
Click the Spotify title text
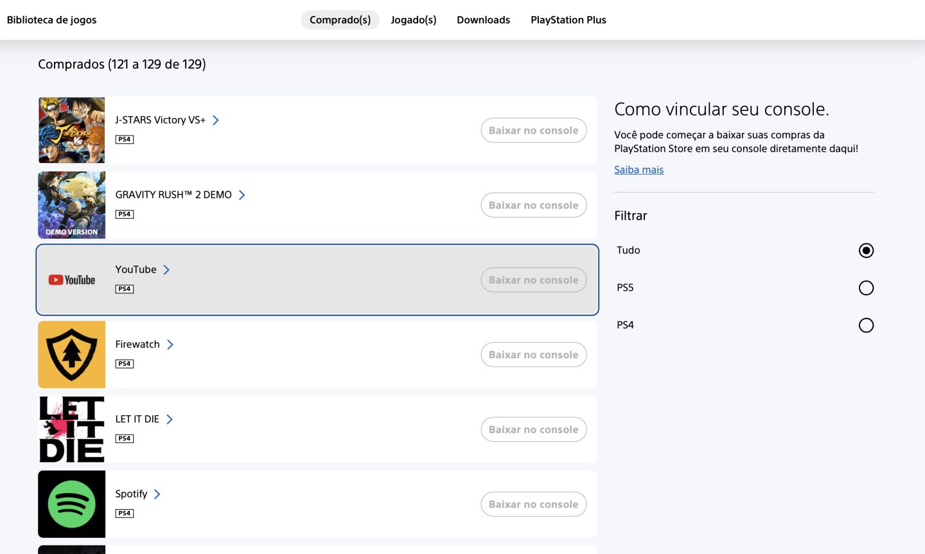(131, 494)
